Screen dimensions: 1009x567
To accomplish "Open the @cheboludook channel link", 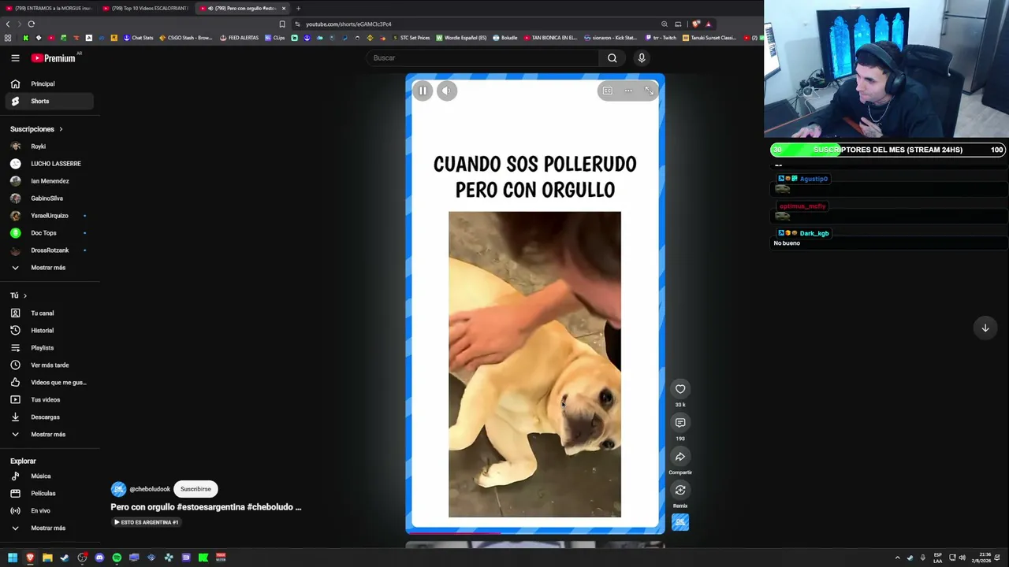I will [149, 489].
